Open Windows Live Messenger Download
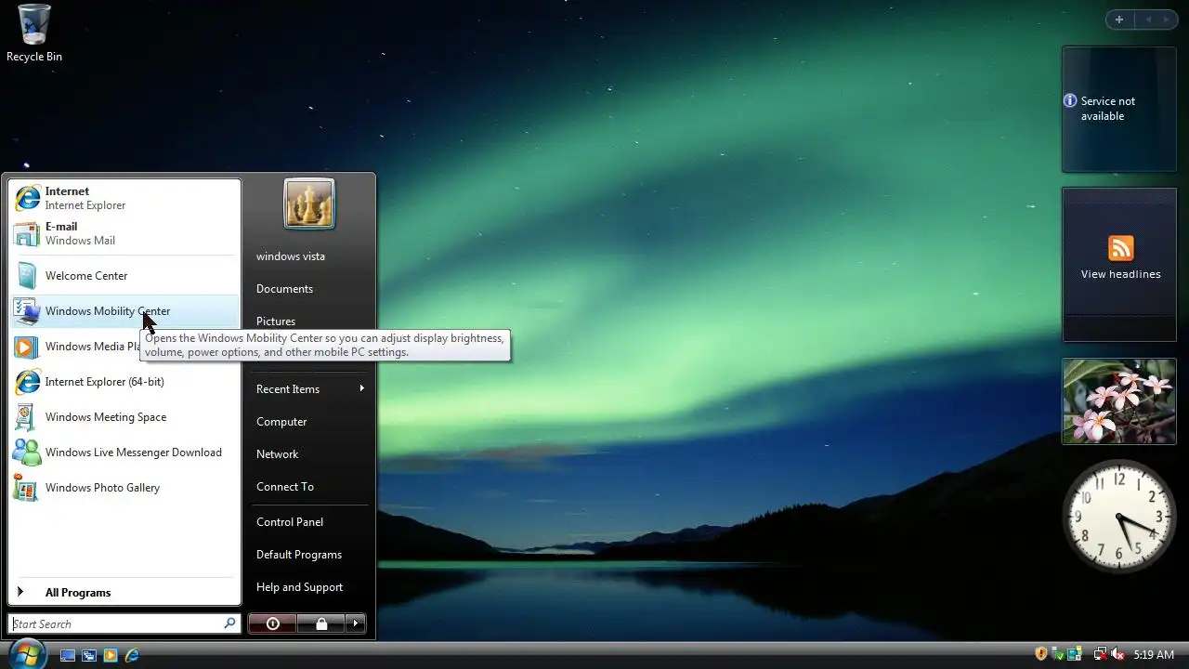Screen dimensions: 1189x669 [x=124, y=453]
